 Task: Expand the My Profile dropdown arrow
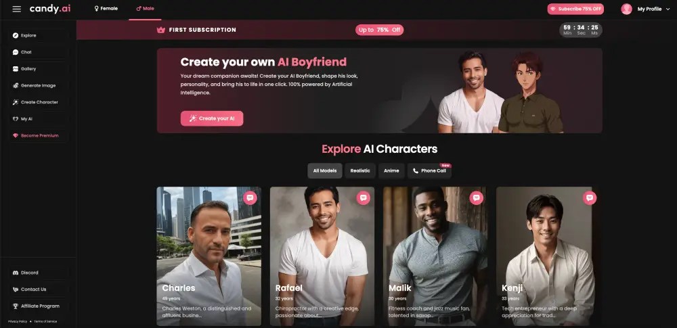668,9
